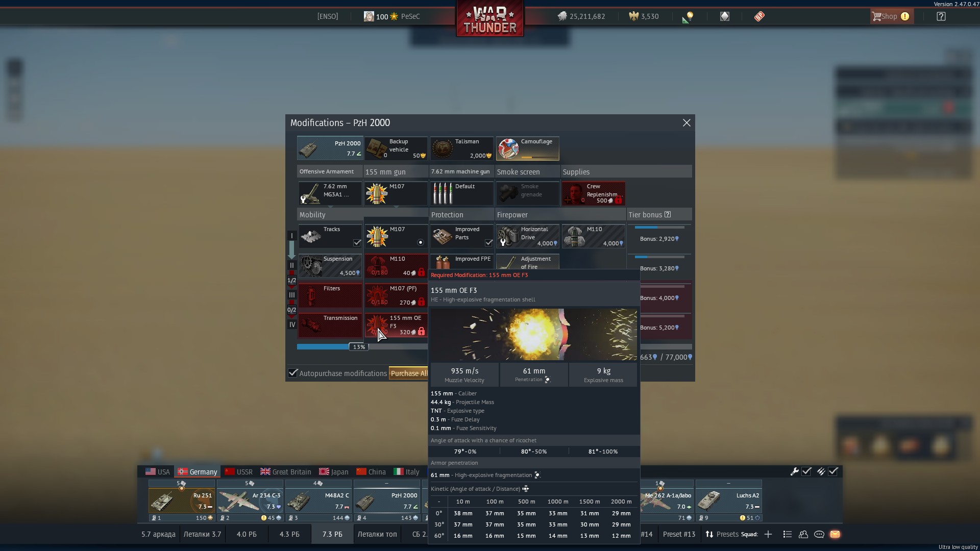Toggle the auto-repair wrench checkbox

[806, 471]
